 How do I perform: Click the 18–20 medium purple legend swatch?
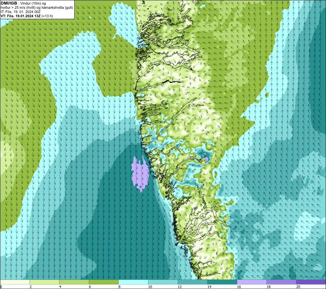point(282,282)
